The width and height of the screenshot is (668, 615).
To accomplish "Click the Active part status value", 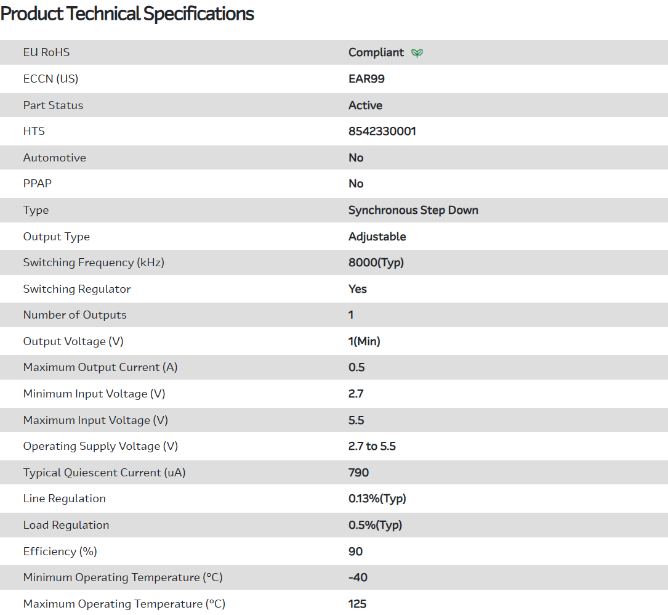I will coord(365,105).
